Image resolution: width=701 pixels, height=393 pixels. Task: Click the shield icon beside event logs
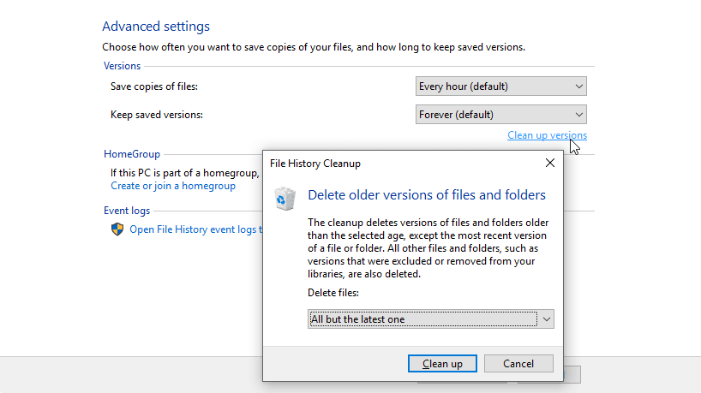117,229
